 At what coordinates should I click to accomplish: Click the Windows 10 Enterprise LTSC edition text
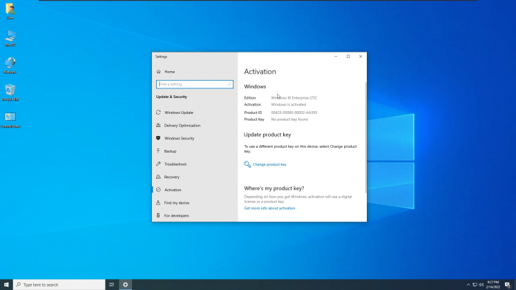[294, 97]
